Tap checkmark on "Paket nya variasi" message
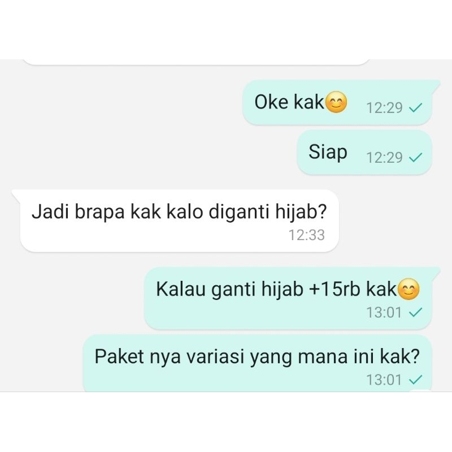The width and height of the screenshot is (452, 452). [x=416, y=380]
